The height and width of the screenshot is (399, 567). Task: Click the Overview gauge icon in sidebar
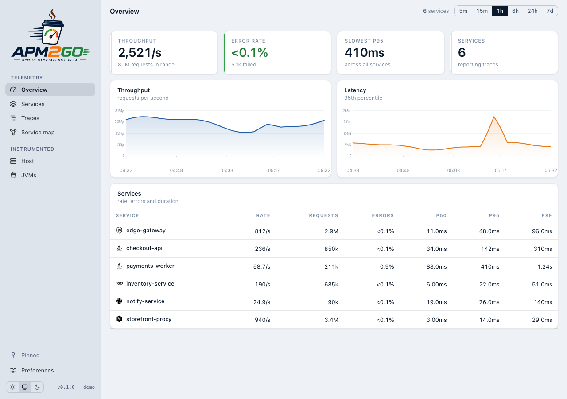[x=13, y=90]
